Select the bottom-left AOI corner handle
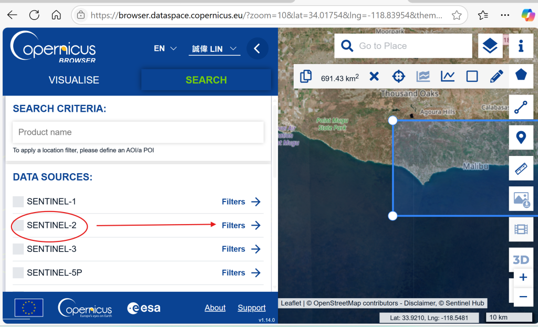Viewport: 538px width, 327px height. [393, 216]
